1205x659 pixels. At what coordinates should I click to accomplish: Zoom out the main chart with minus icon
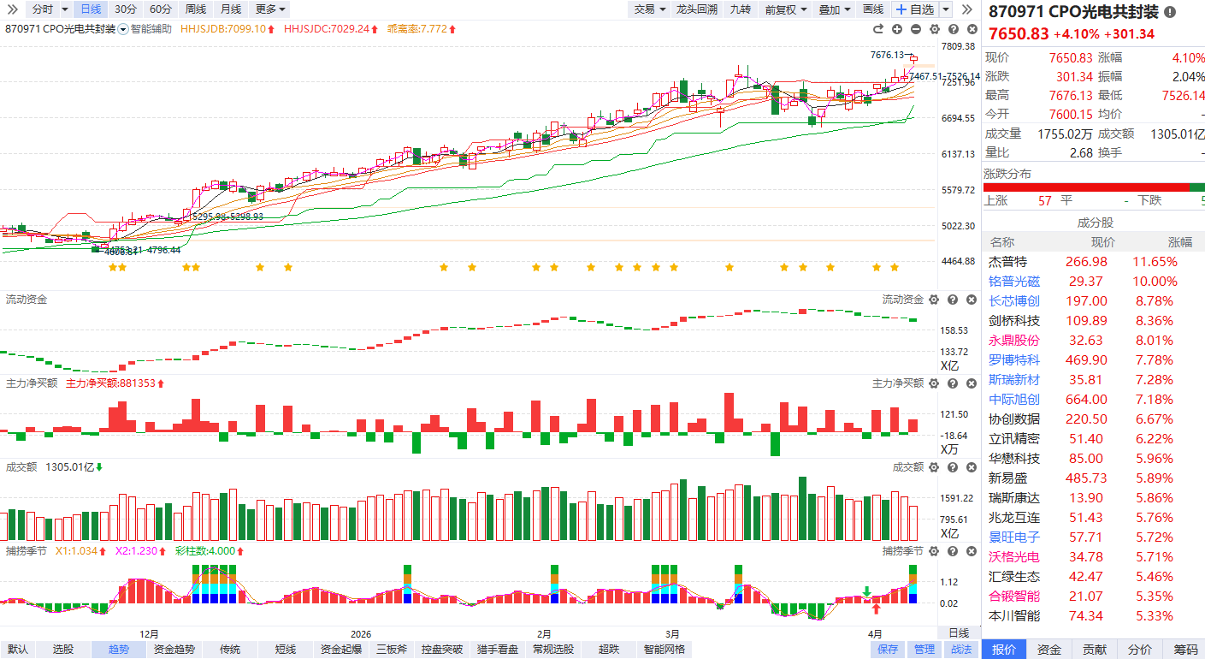coord(916,29)
